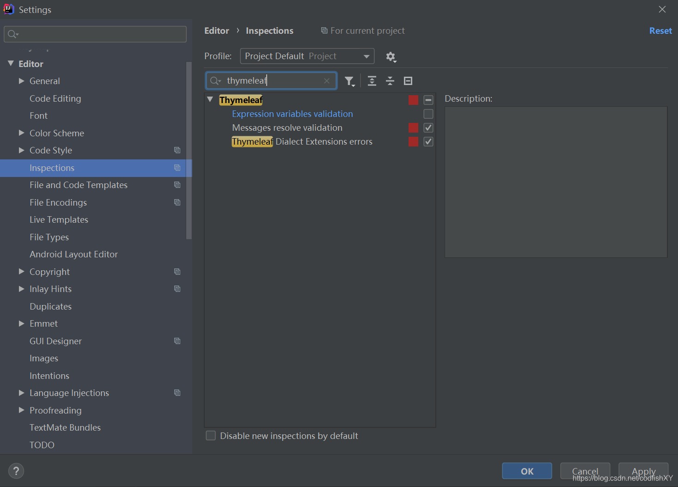Select Font settings page
This screenshot has height=487, width=678.
click(38, 116)
